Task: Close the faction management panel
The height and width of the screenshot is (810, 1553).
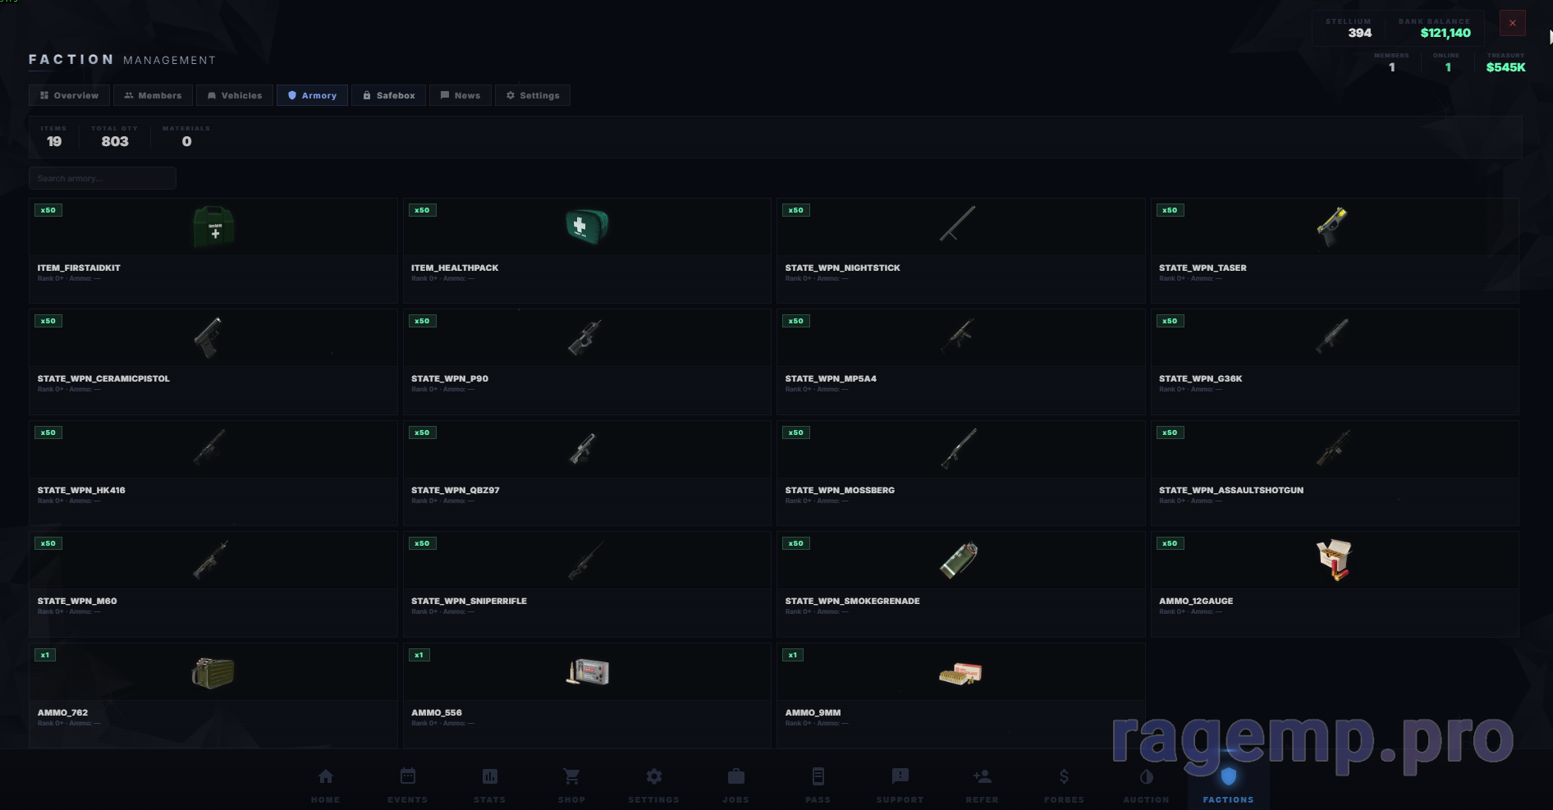Action: coord(1512,23)
